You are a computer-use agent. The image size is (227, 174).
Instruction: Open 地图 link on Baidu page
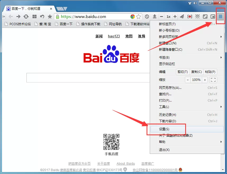129,36
